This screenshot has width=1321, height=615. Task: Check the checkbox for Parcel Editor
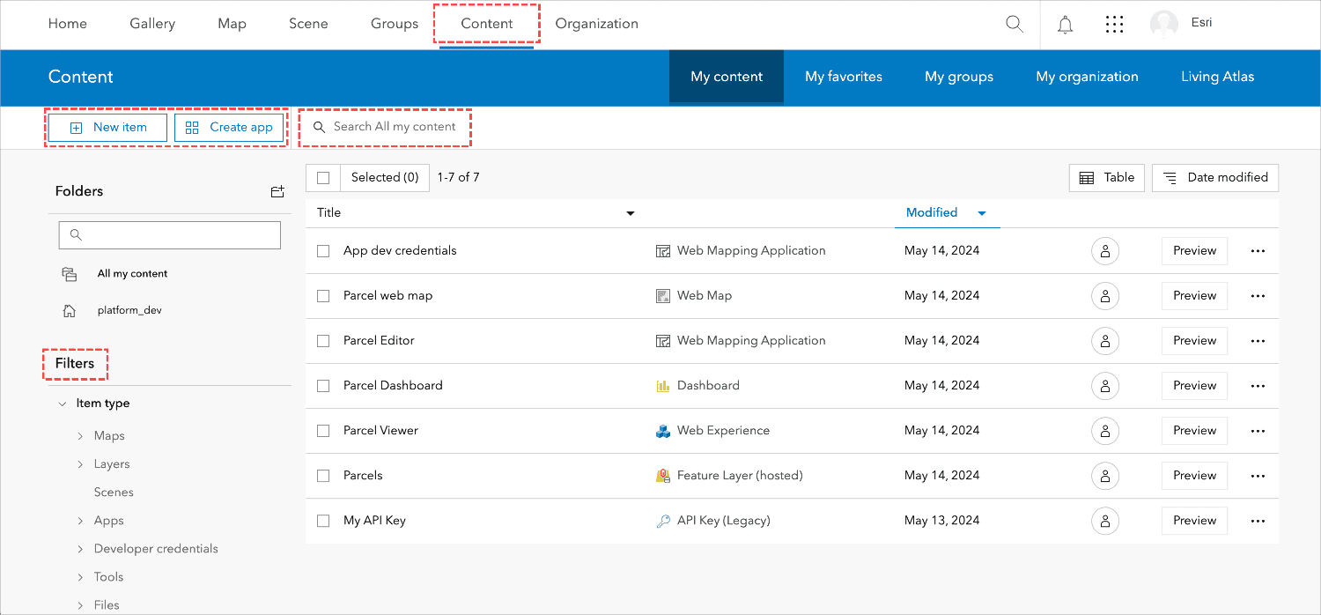323,340
